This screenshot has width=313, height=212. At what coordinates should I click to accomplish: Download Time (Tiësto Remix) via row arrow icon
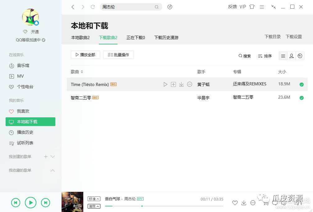(x=181, y=84)
